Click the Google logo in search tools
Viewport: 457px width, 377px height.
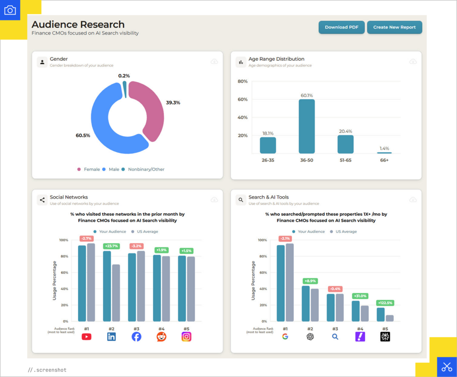285,337
